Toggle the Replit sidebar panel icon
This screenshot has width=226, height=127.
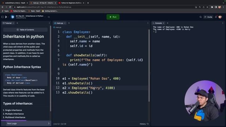2,17
